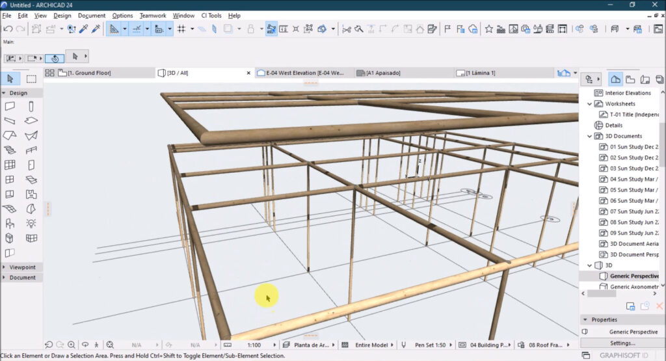Select the Wall tool in Design panel
This screenshot has height=361, width=666.
[10, 106]
